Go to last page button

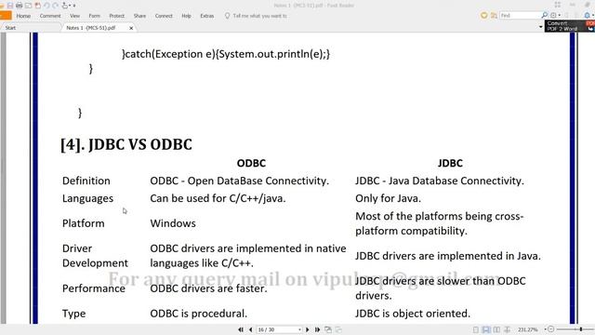(317, 329)
